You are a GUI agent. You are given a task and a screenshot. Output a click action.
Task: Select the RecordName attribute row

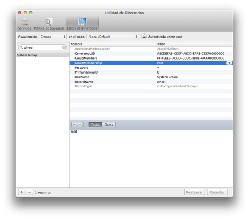tap(151, 82)
